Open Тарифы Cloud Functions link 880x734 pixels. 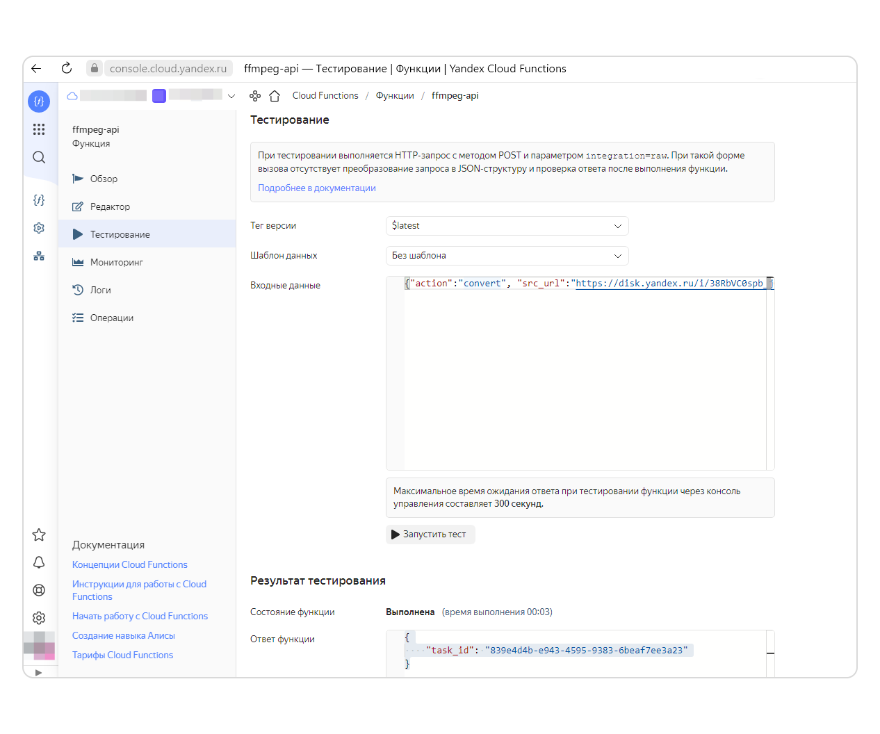pos(122,655)
